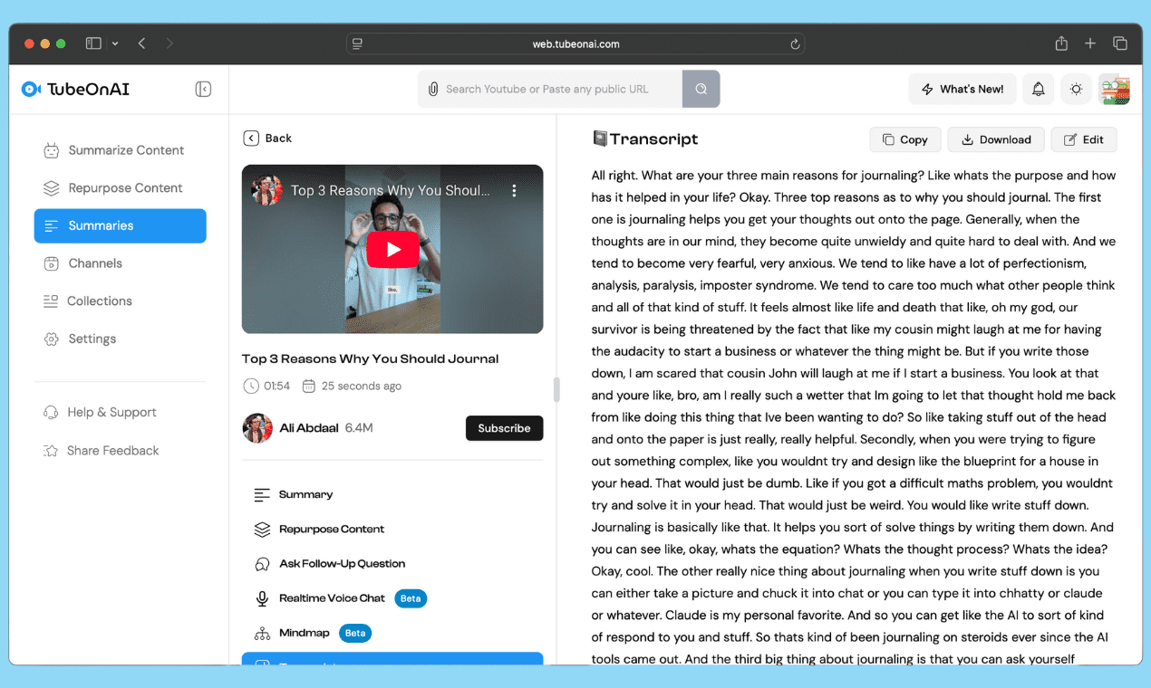Click the chat bubble icon for Follow-Up Question
Image resolution: width=1151 pixels, height=688 pixels.
(262, 564)
